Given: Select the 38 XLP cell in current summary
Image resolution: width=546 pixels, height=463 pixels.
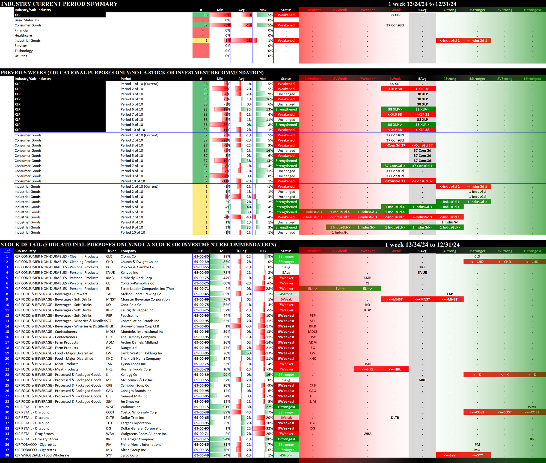Looking at the screenshot, I should click(395, 15).
